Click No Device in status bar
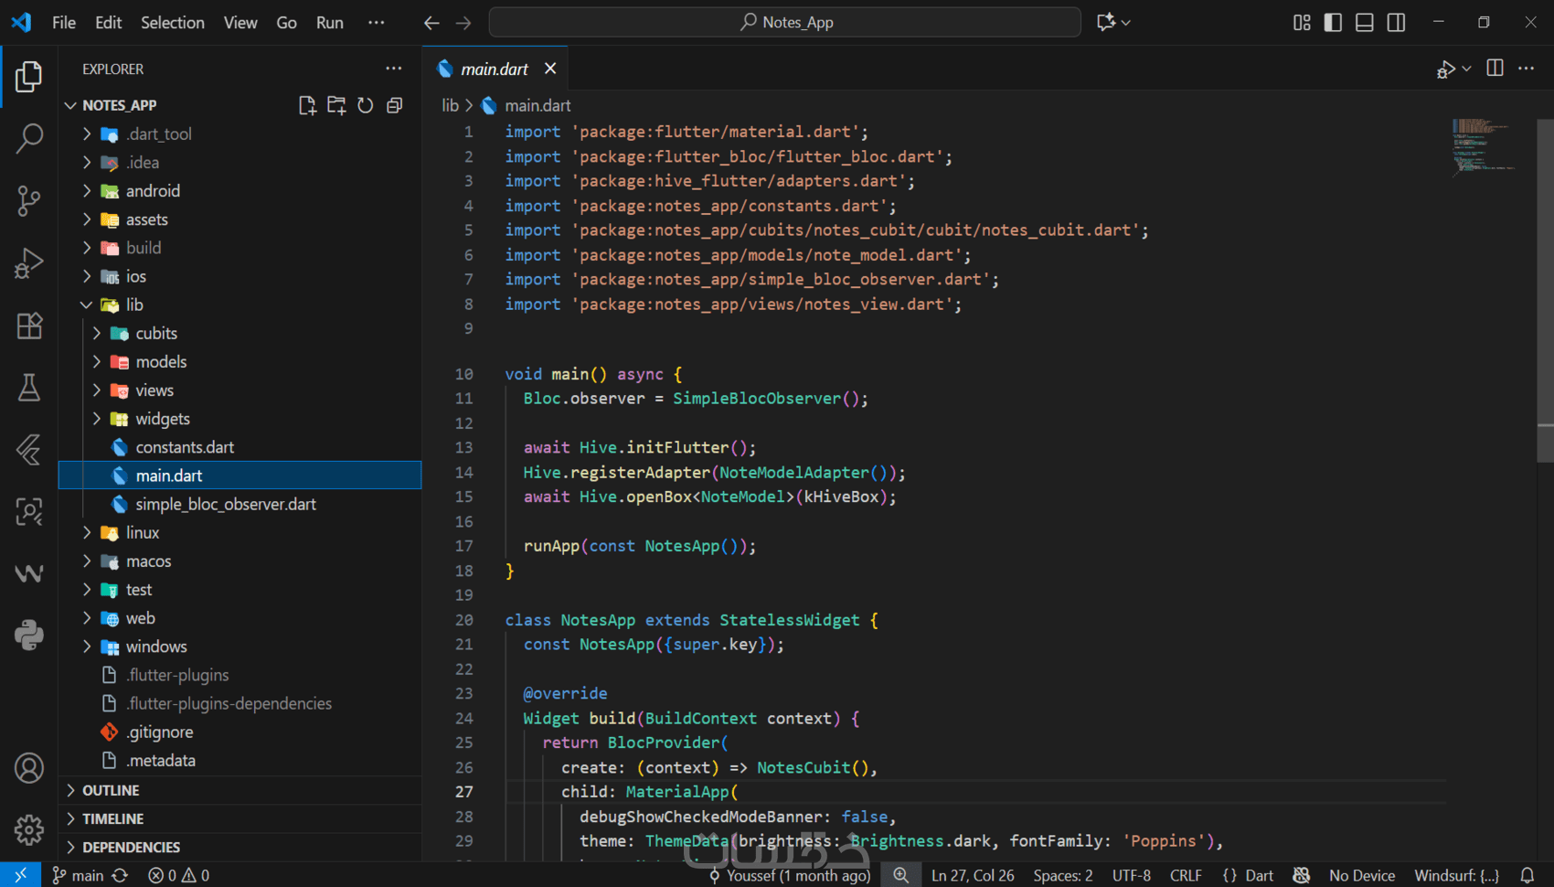The height and width of the screenshot is (887, 1554). pyautogui.click(x=1361, y=875)
